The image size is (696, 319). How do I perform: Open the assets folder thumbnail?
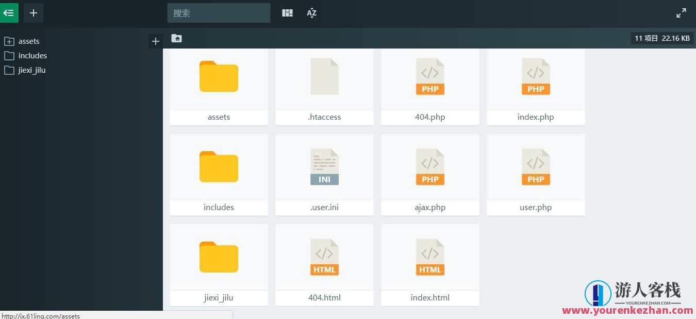point(219,76)
